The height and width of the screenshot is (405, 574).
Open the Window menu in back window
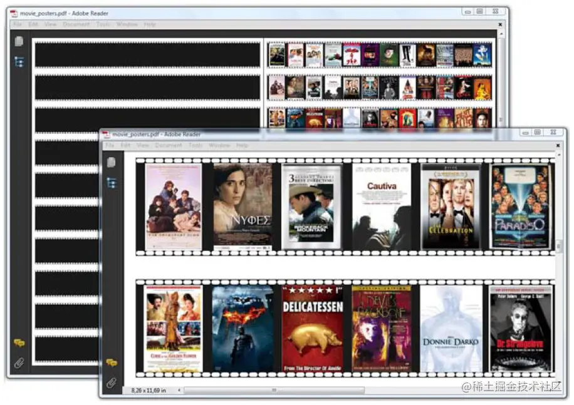point(127,24)
